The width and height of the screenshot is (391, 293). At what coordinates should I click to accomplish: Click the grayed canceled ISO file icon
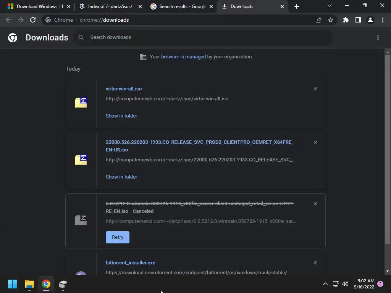pyautogui.click(x=81, y=220)
